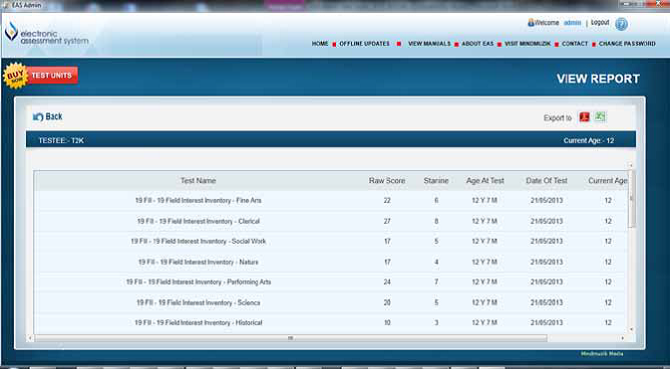Click raw score 24 in Performing Arts row
Image resolution: width=670 pixels, height=369 pixels.
pos(387,282)
